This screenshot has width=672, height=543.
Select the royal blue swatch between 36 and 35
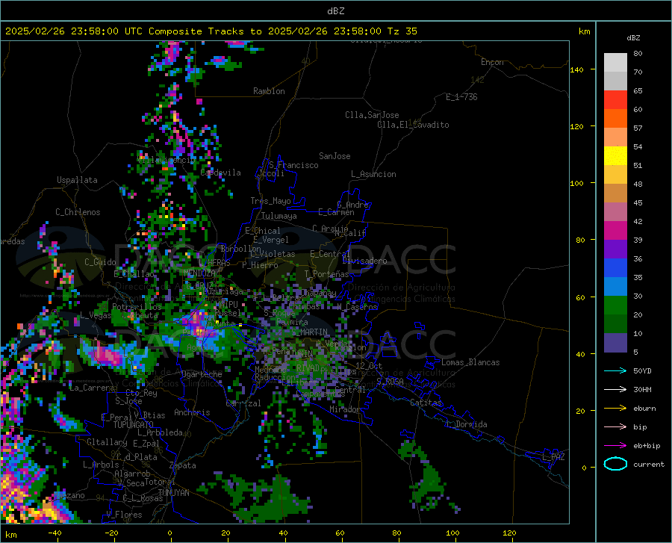615,268
